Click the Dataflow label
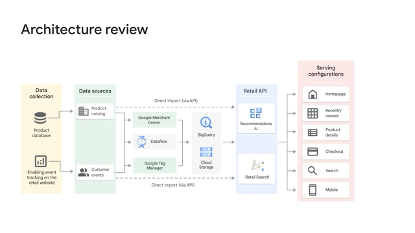 point(159,141)
